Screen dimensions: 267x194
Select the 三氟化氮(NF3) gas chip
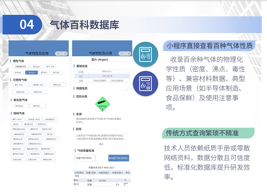point(51,139)
